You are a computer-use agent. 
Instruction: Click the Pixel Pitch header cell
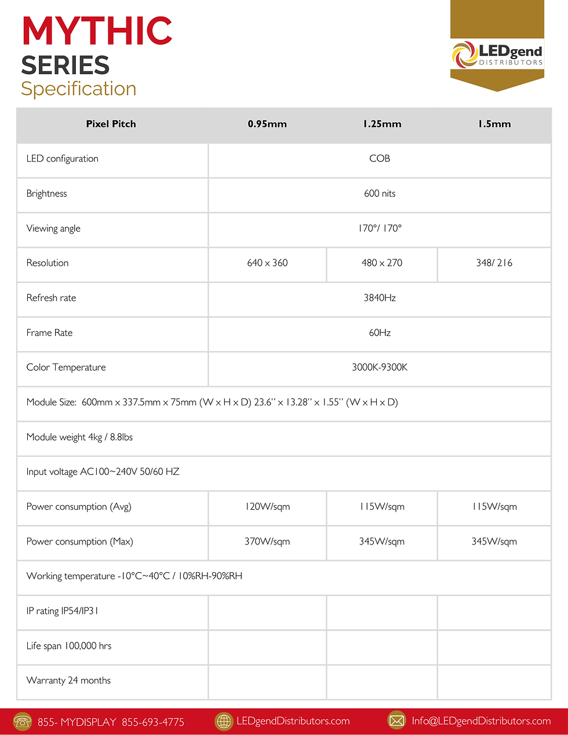coord(111,124)
